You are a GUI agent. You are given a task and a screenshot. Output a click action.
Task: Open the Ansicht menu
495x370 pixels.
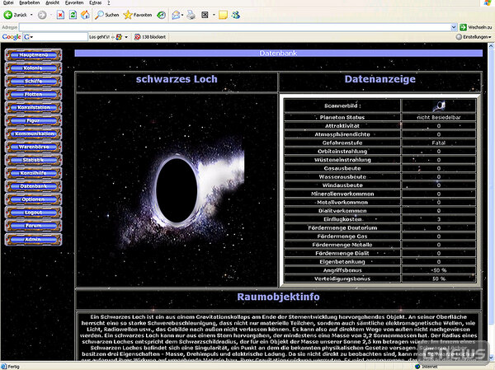(x=53, y=2)
